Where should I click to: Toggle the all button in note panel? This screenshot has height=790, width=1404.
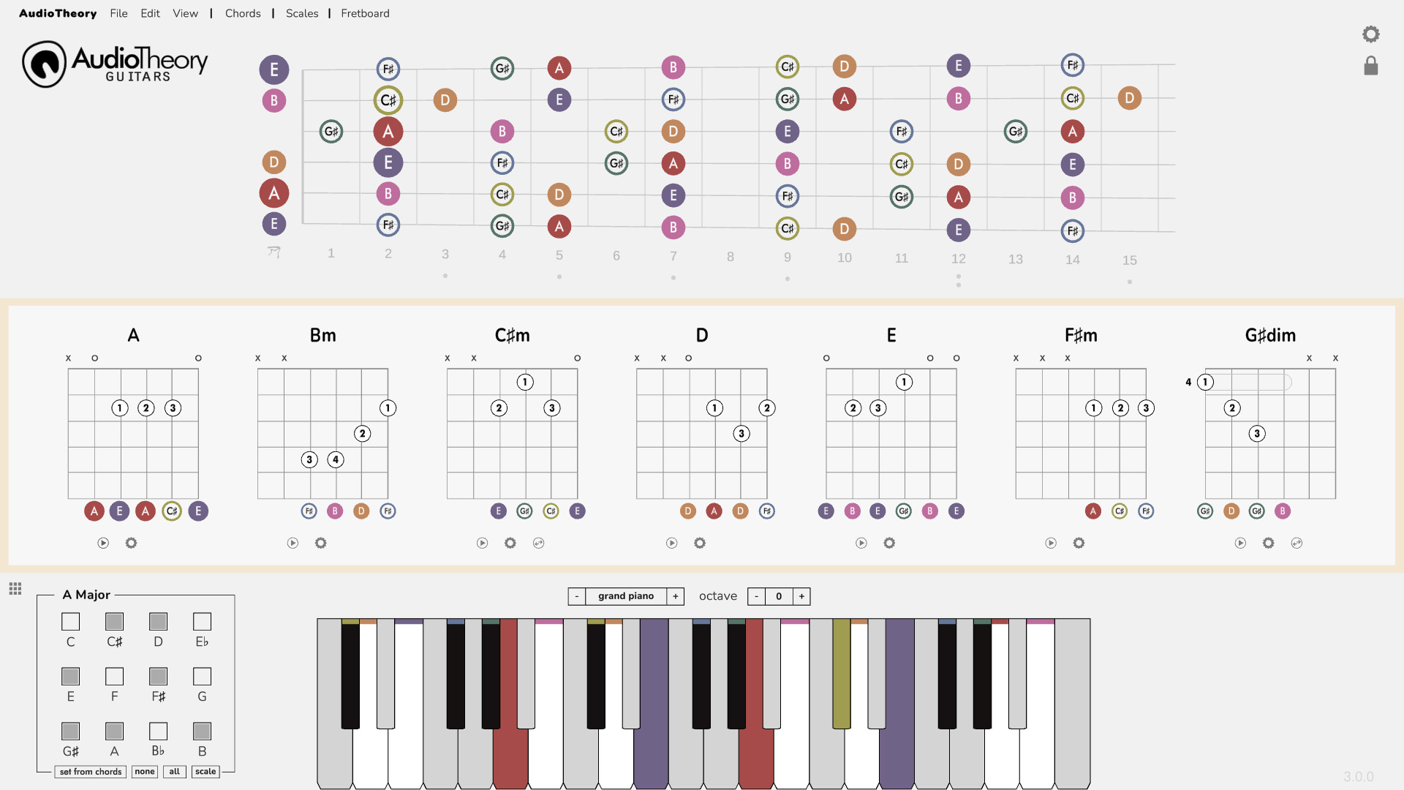point(173,771)
